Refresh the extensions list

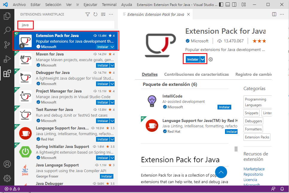(x=95, y=14)
